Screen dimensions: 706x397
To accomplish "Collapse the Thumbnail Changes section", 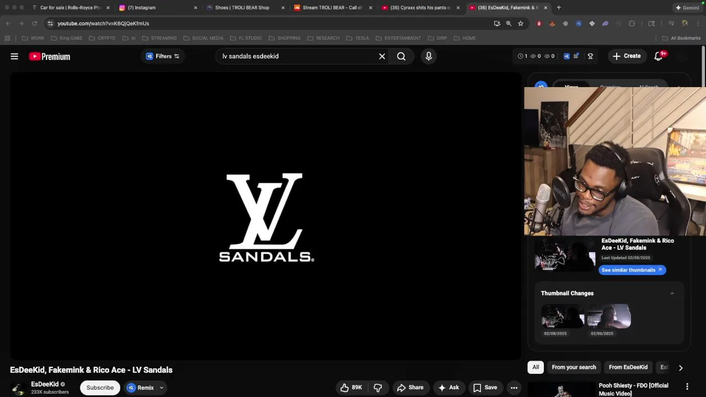I will 672,293.
